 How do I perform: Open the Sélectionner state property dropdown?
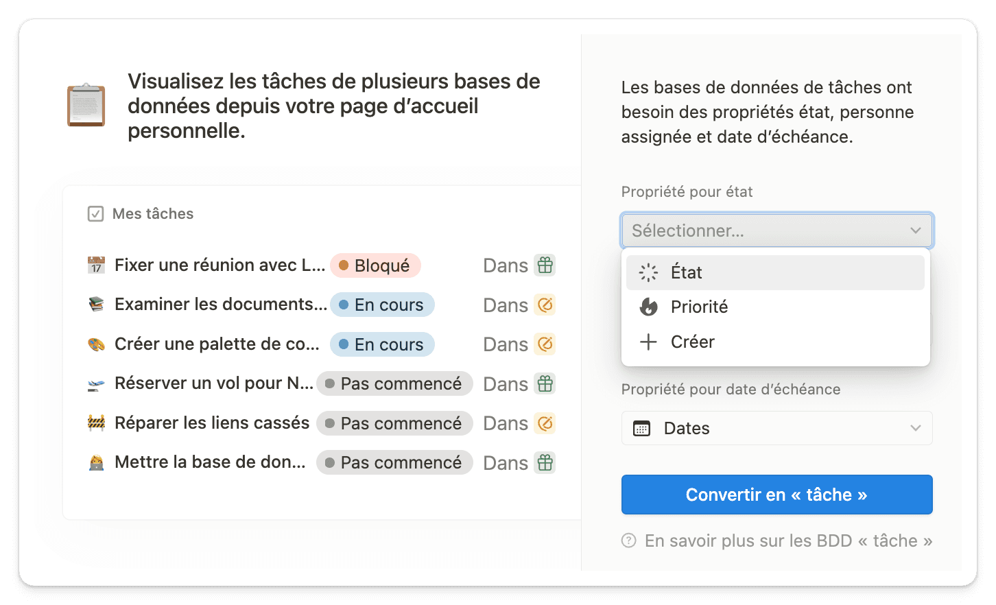776,230
